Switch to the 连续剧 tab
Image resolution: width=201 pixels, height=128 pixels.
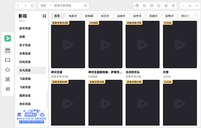point(89,16)
